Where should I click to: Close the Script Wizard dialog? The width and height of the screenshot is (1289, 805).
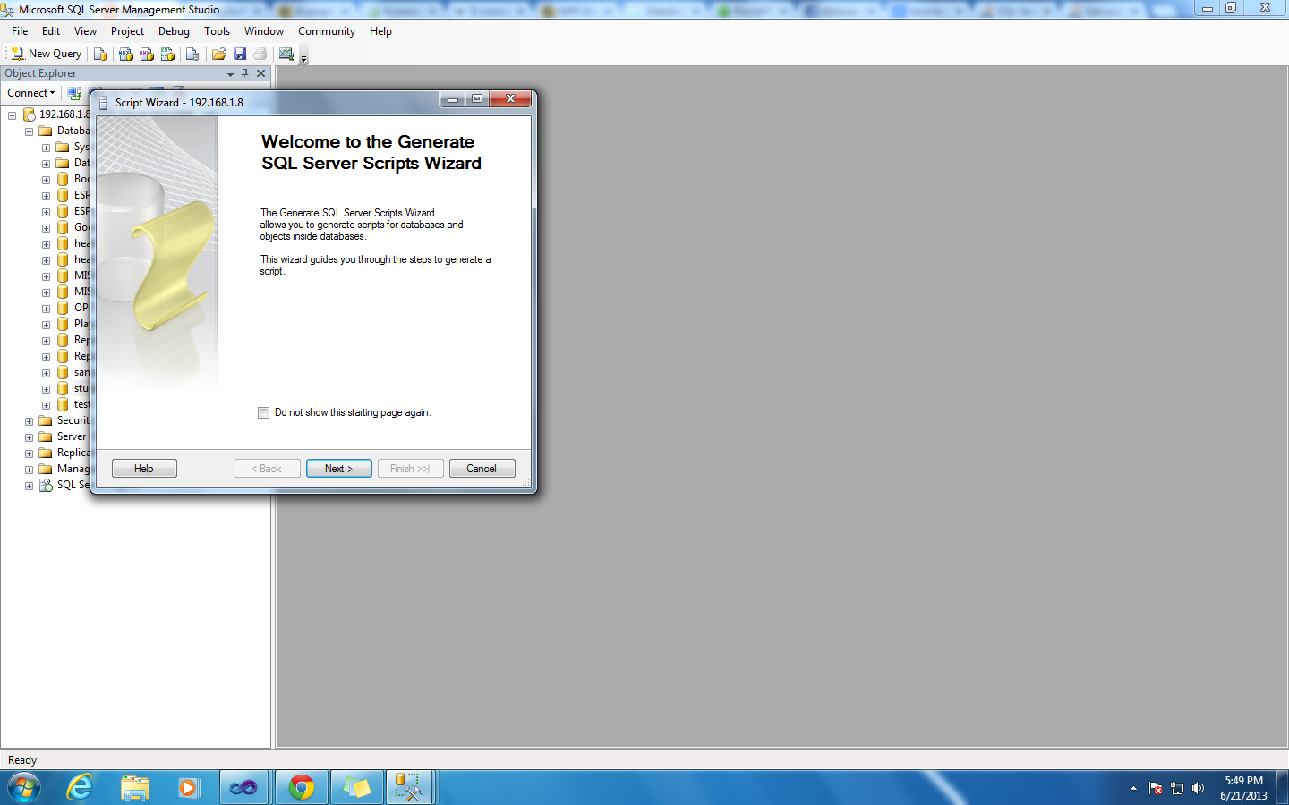click(510, 99)
